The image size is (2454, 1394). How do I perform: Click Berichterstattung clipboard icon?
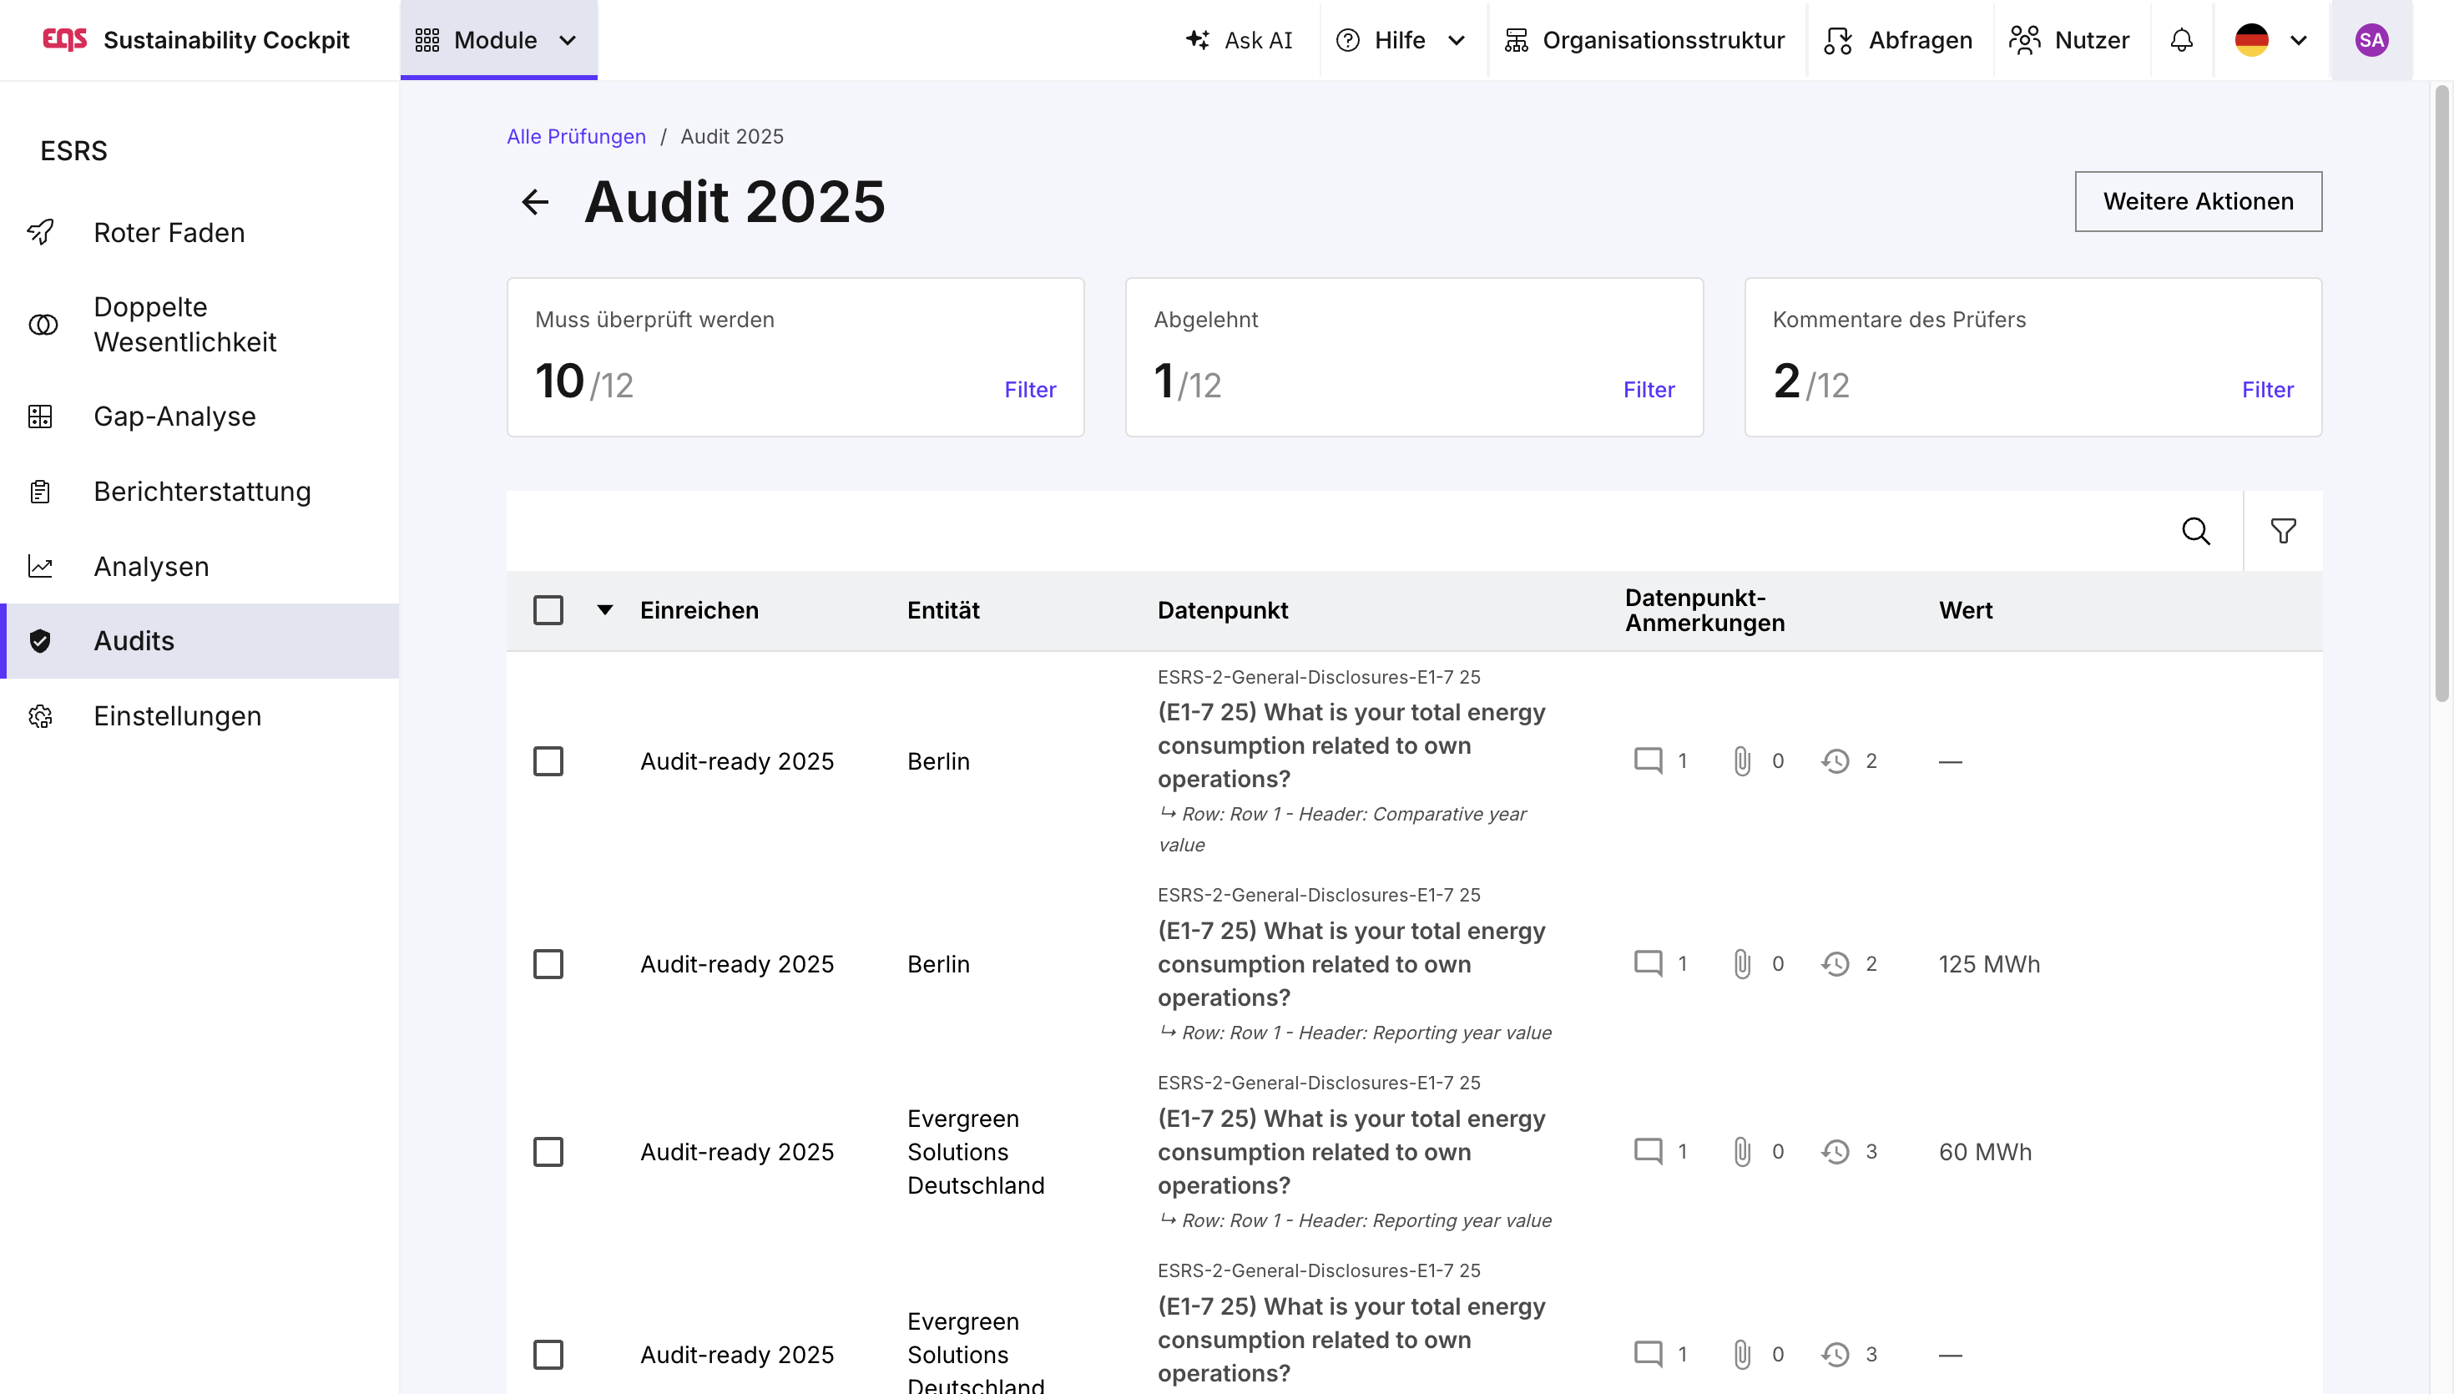[40, 491]
